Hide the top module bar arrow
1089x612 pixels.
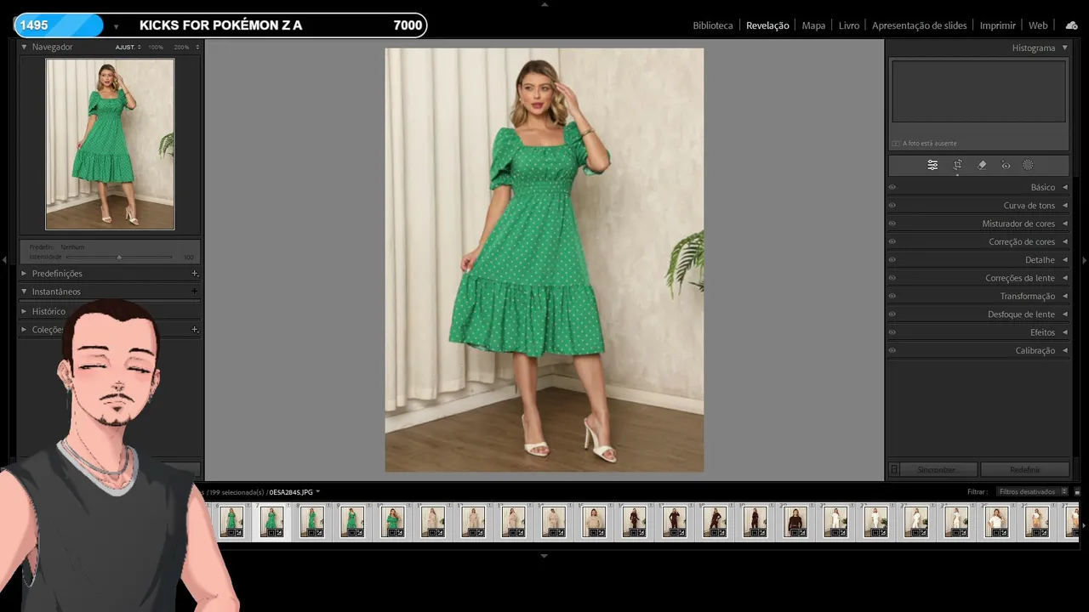tap(544, 3)
